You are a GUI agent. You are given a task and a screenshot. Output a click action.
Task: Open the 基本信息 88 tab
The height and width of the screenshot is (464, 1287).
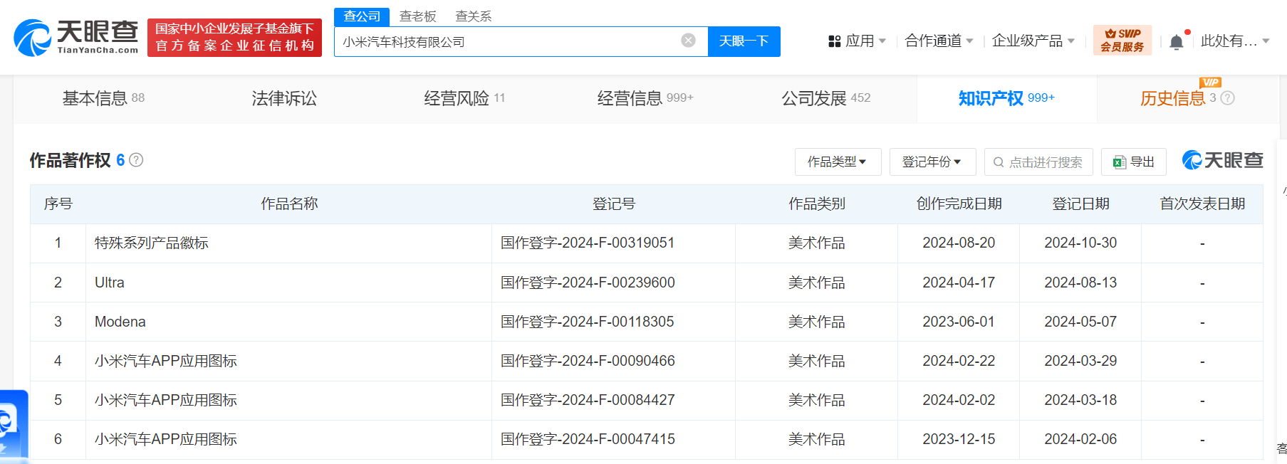click(103, 98)
